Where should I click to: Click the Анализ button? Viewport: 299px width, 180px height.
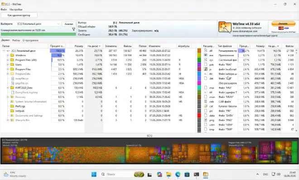69,24
